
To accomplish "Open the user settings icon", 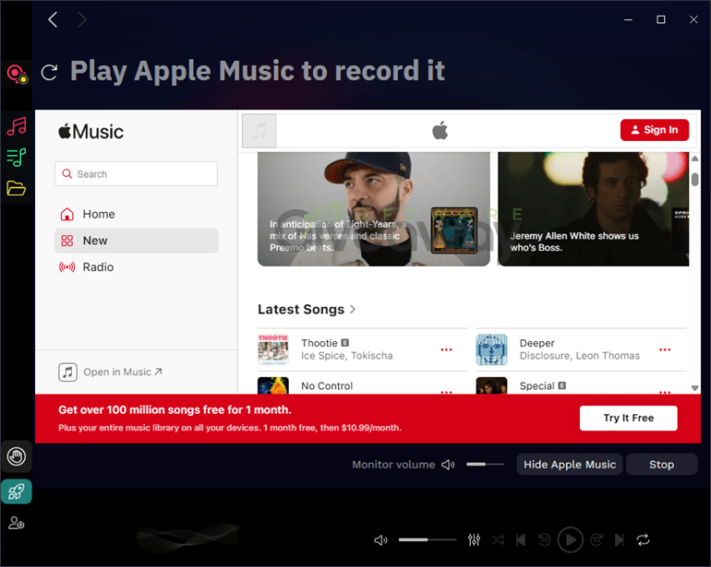I will 17,523.
